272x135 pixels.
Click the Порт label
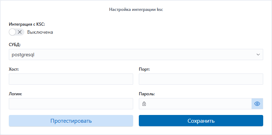(144, 69)
